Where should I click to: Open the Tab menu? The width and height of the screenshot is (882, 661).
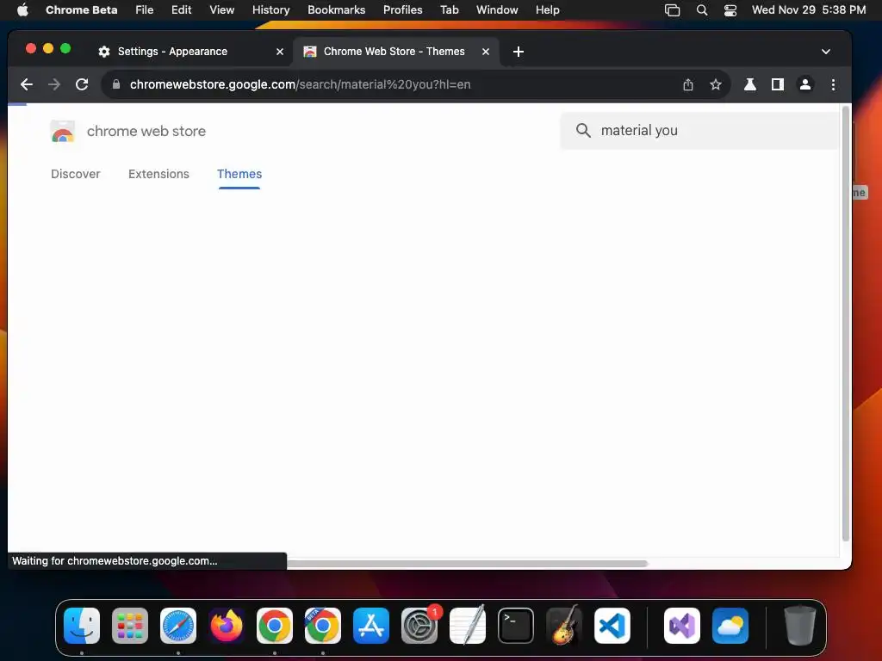(x=449, y=9)
